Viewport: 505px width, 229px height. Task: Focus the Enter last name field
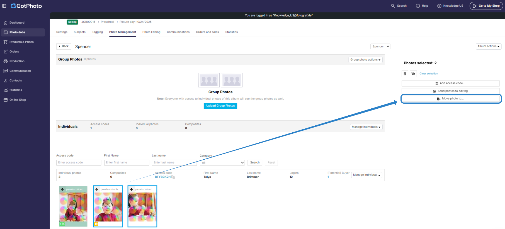pos(174,163)
